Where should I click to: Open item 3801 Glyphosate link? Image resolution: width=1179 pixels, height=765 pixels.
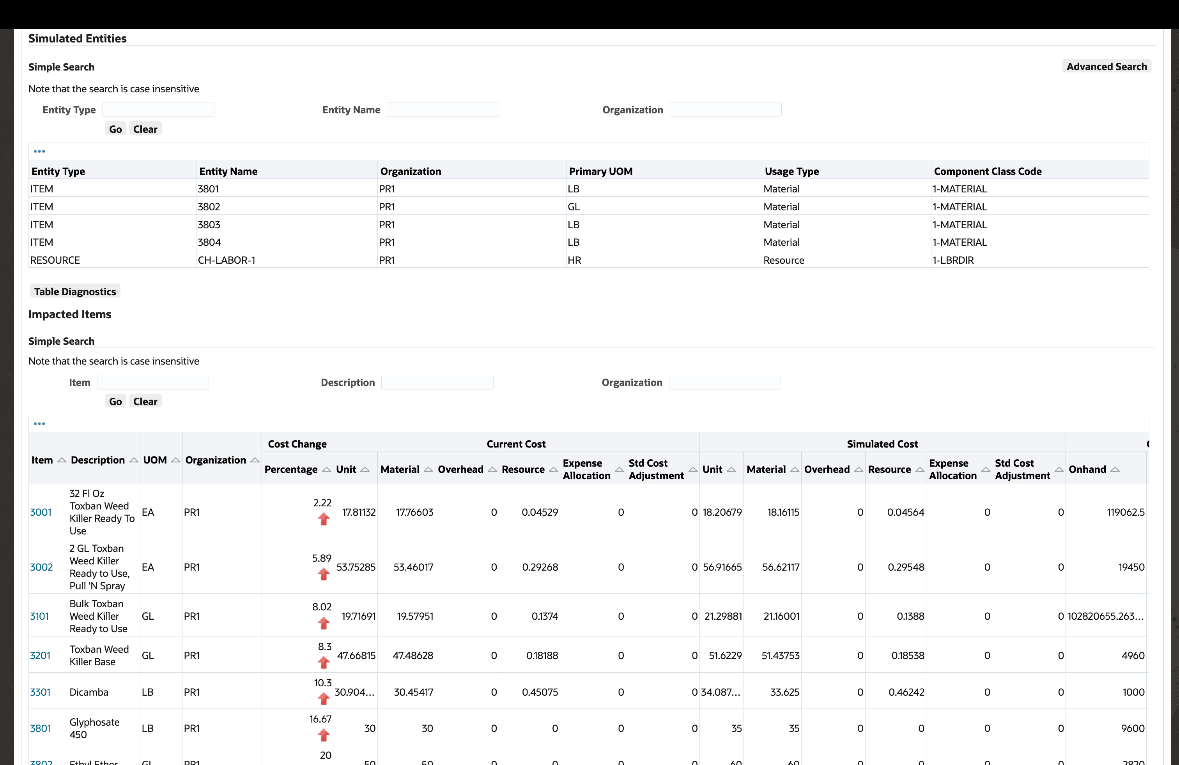click(40, 728)
